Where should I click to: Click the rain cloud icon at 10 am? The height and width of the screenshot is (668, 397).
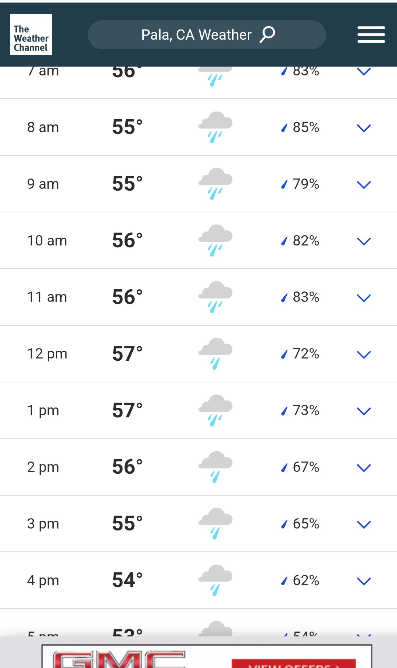coord(215,240)
